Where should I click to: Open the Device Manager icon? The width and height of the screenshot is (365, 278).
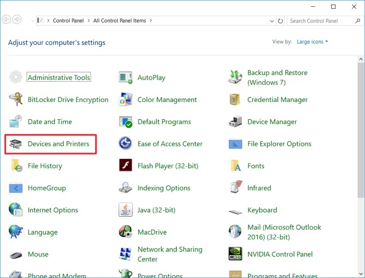pos(235,121)
